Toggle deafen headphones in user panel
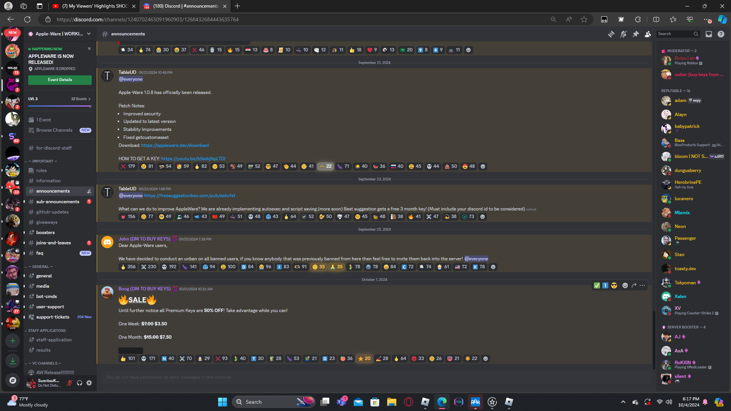Viewport: 731px width, 411px height. pos(80,383)
